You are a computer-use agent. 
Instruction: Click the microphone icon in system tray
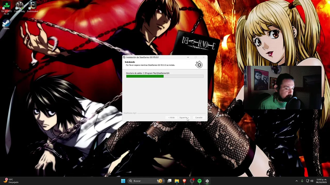coord(302,181)
